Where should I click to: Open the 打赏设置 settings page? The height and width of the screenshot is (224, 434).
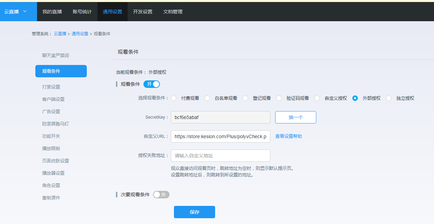point(51,87)
